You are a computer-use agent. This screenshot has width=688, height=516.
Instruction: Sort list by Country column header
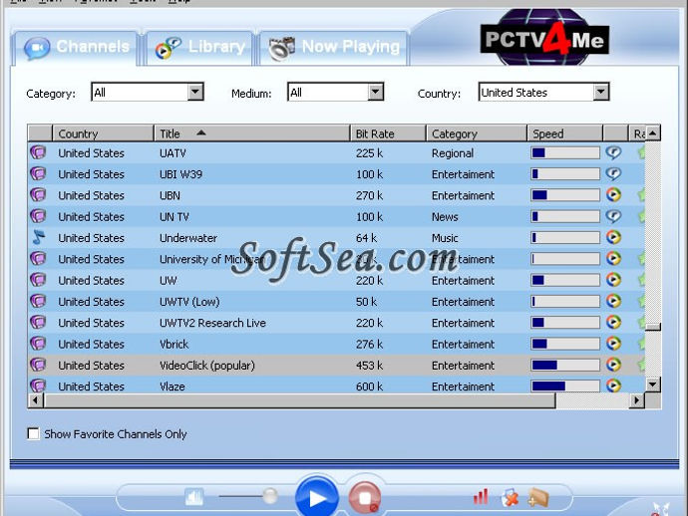click(x=103, y=133)
